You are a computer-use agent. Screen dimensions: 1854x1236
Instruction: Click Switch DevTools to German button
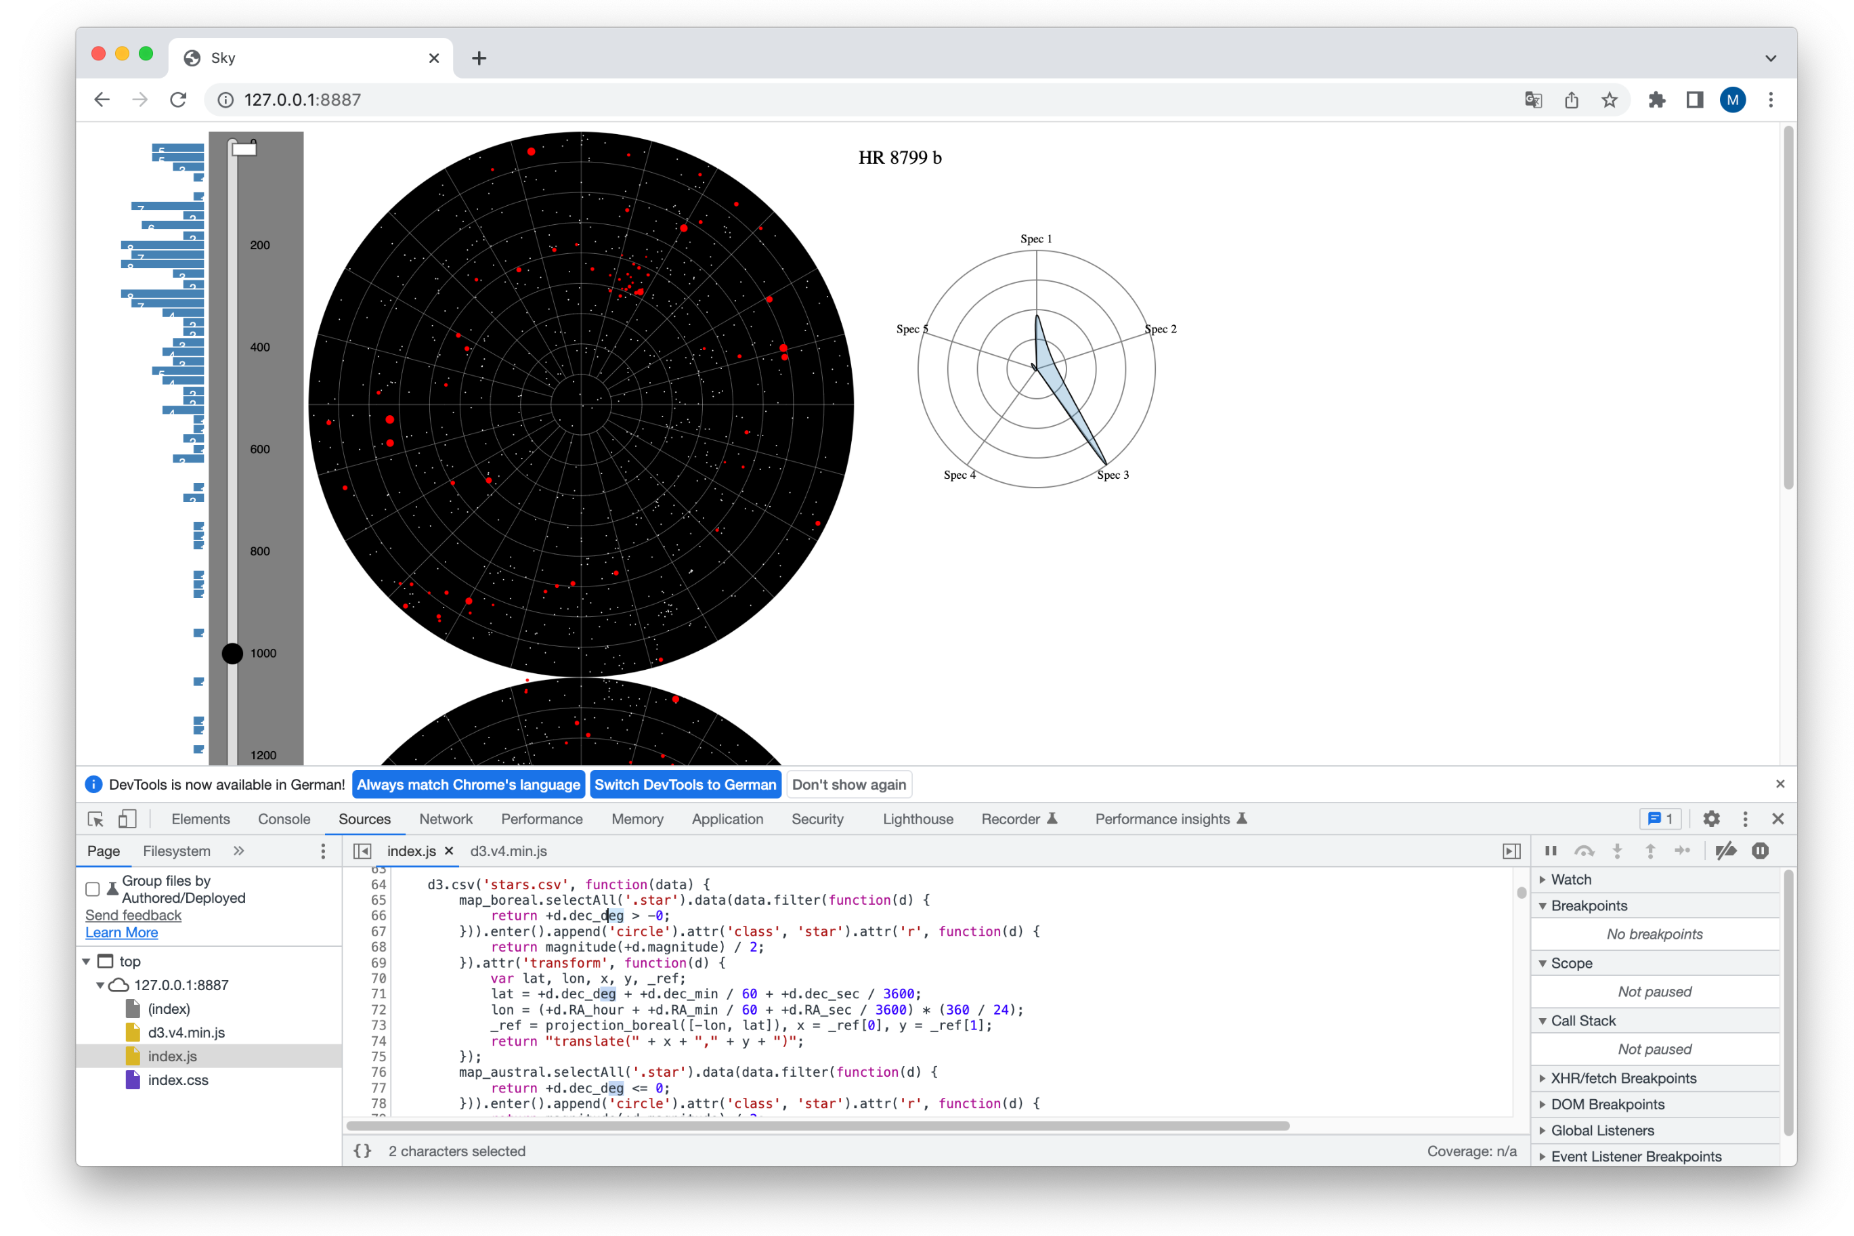coord(685,784)
